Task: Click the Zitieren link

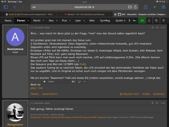Action: (x=159, y=94)
